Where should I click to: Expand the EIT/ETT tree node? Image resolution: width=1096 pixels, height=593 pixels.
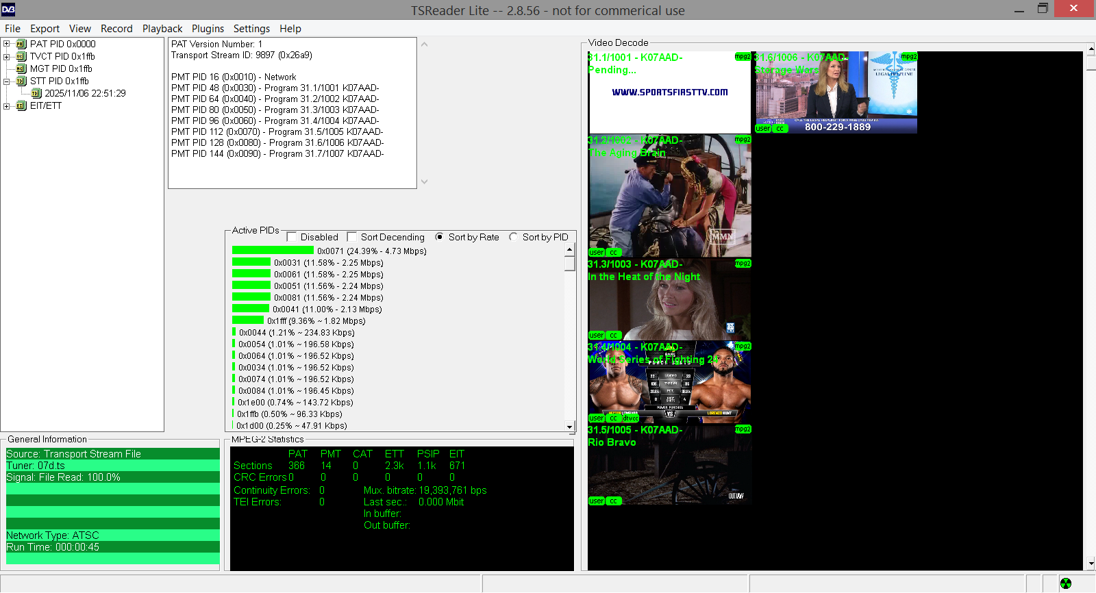tap(7, 105)
